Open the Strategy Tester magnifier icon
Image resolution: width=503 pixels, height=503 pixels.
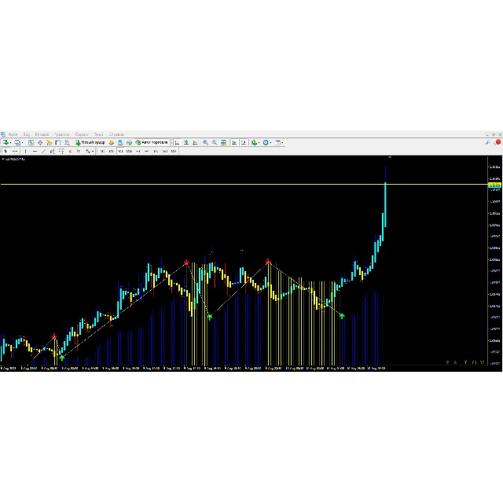[67, 142]
